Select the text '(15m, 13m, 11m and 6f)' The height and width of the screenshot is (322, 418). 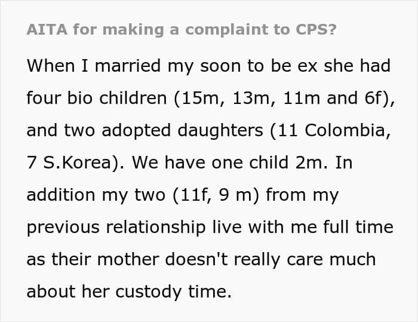tap(284, 98)
